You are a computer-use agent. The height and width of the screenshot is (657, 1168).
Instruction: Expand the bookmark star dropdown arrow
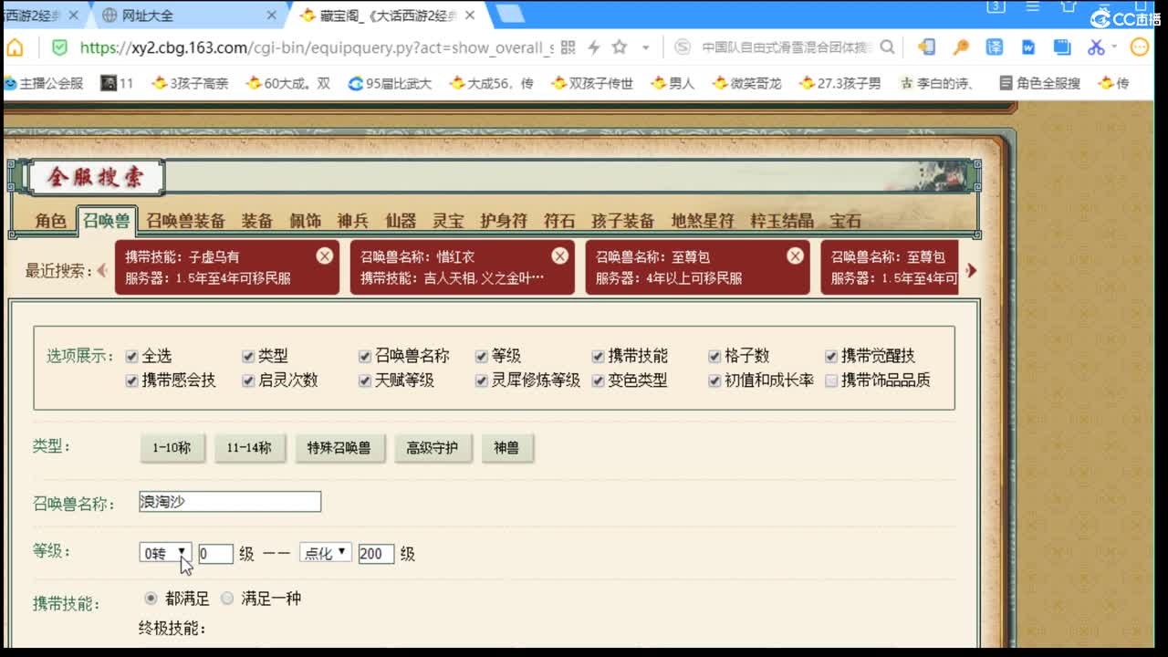click(646, 47)
